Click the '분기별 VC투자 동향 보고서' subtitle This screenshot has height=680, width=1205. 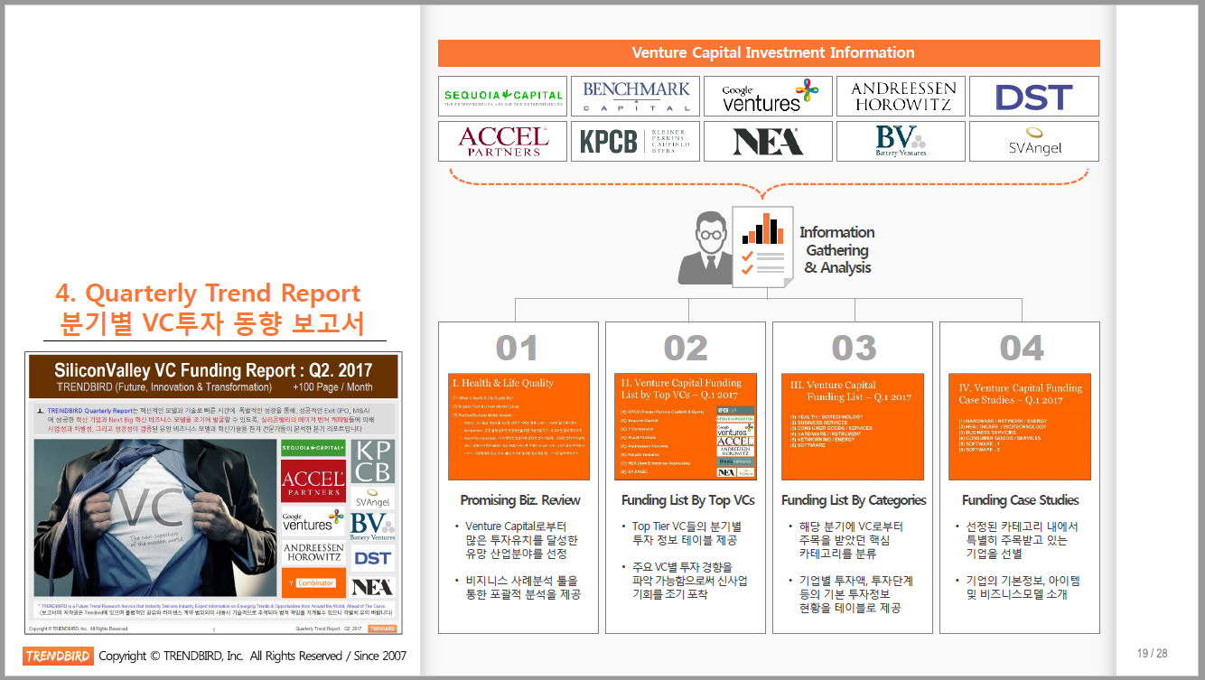[212, 323]
